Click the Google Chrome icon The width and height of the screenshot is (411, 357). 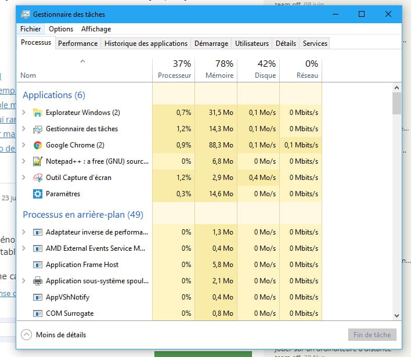tap(38, 145)
